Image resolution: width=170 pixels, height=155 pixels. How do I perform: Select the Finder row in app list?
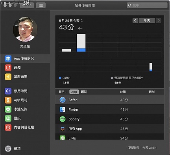point(110,109)
